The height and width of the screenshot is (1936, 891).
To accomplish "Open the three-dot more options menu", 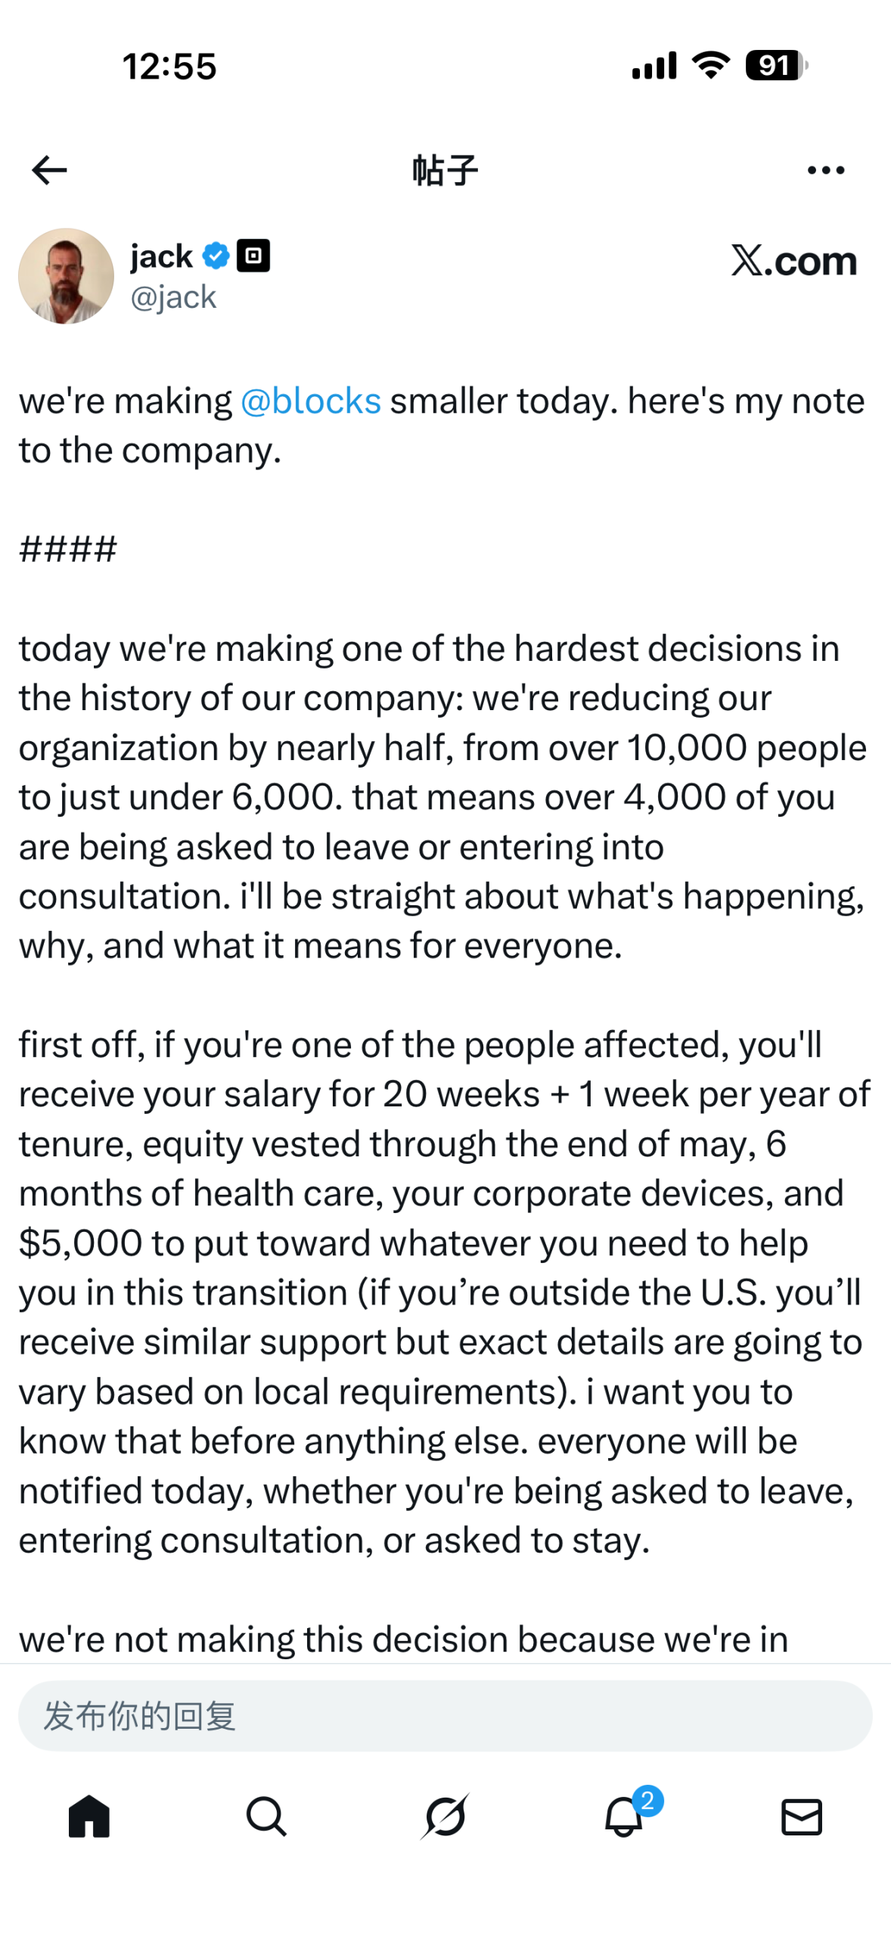I will tap(825, 170).
